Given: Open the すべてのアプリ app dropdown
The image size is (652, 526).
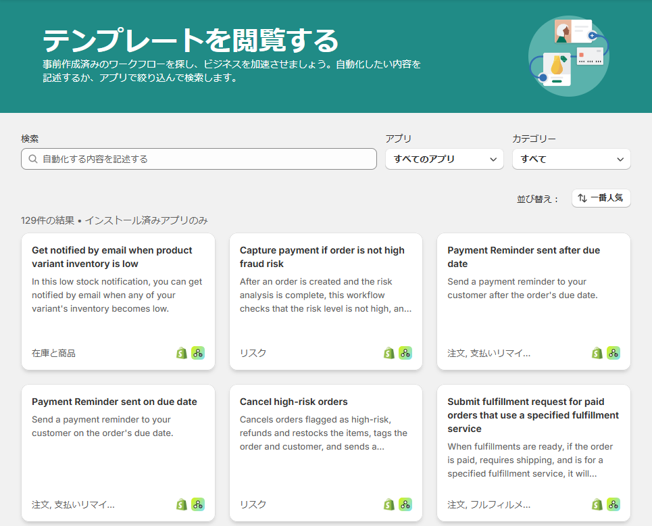Looking at the screenshot, I should click(x=445, y=159).
